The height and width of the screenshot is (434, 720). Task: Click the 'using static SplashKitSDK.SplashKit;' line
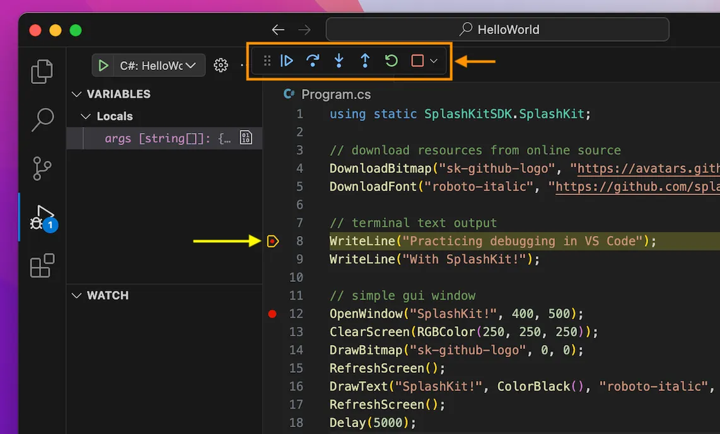coord(460,114)
